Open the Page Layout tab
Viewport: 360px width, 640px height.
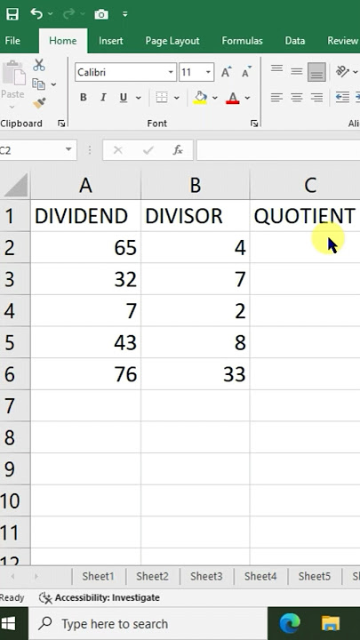tap(172, 41)
